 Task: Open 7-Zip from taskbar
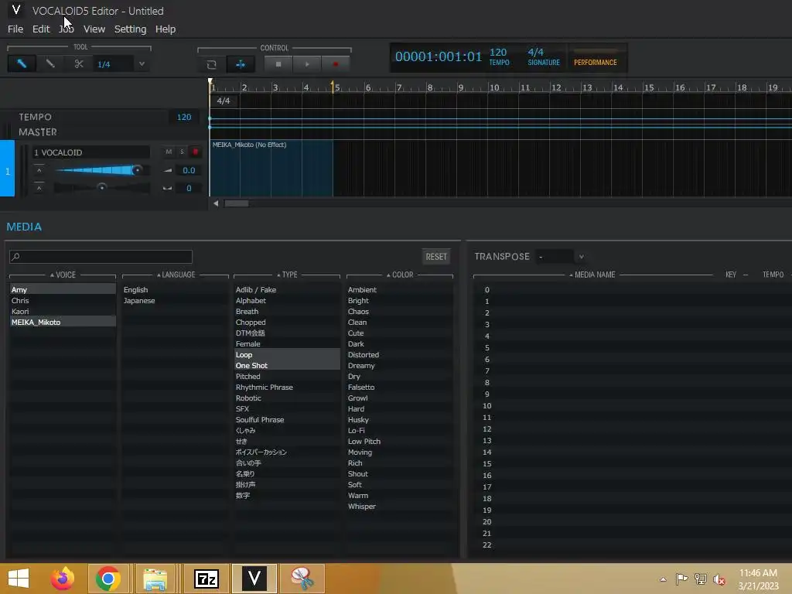point(207,579)
